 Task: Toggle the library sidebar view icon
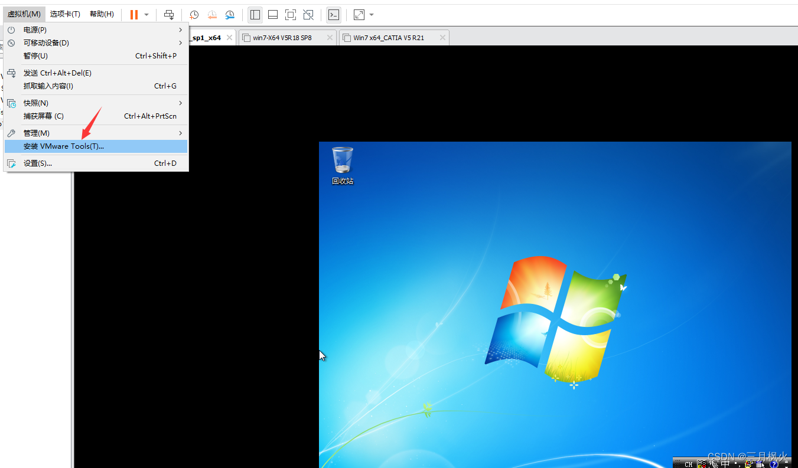tap(255, 15)
